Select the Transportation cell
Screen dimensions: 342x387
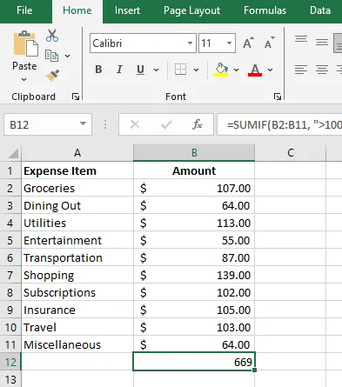77,257
